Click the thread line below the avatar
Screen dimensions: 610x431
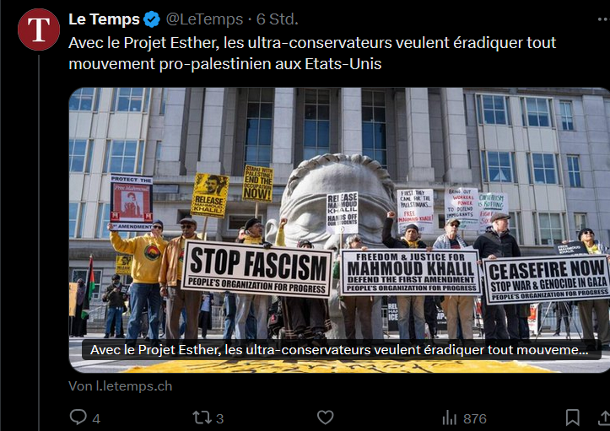(39, 241)
